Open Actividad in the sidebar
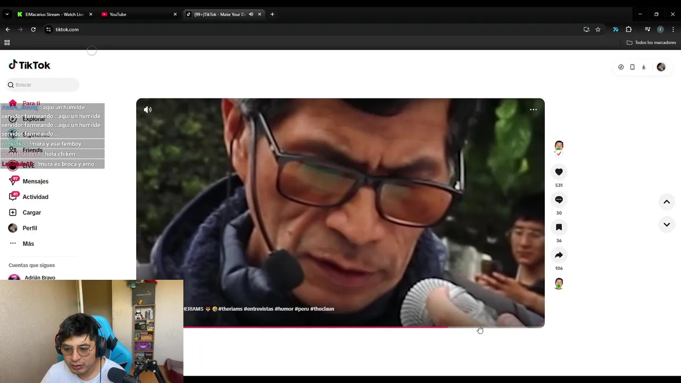 pyautogui.click(x=35, y=197)
